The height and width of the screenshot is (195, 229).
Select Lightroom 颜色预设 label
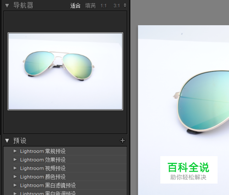[x=43, y=177]
